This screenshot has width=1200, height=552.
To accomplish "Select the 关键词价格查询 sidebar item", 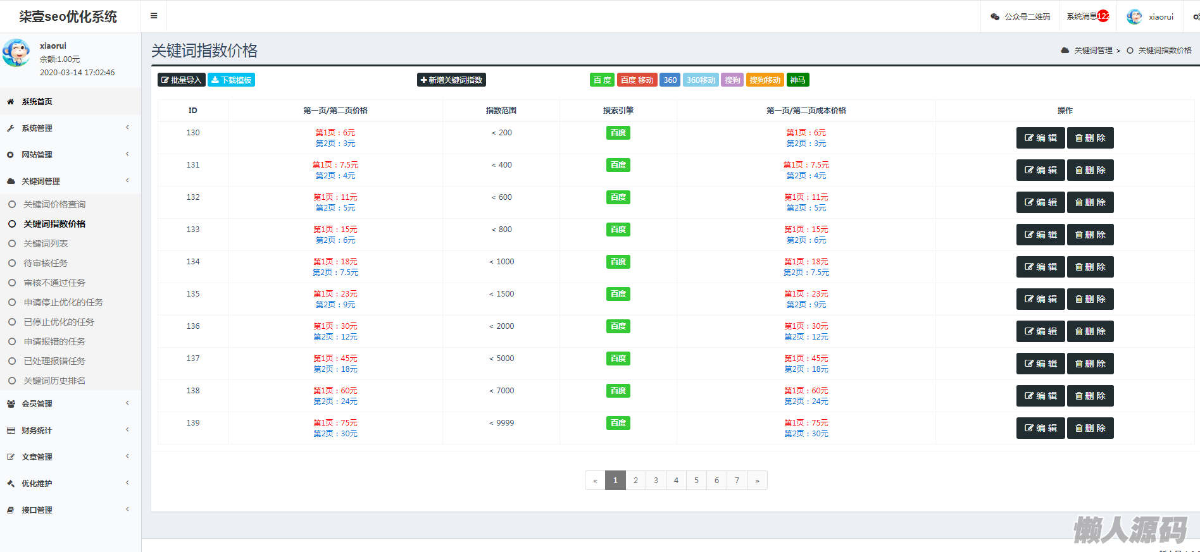I will 54,204.
